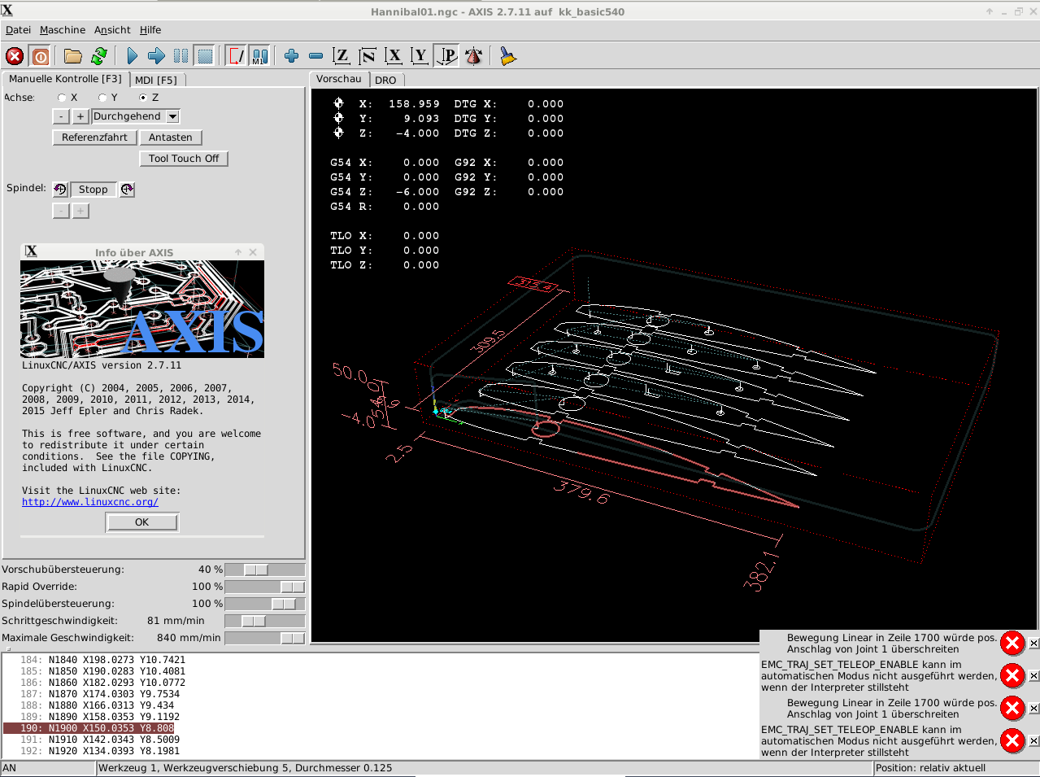
Task: Reload the current file with green arrows
Action: [99, 56]
